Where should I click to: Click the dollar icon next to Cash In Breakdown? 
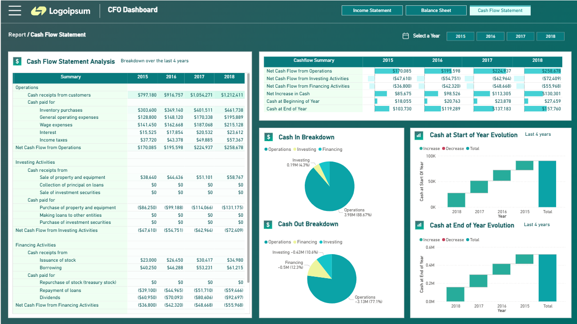pyautogui.click(x=268, y=137)
